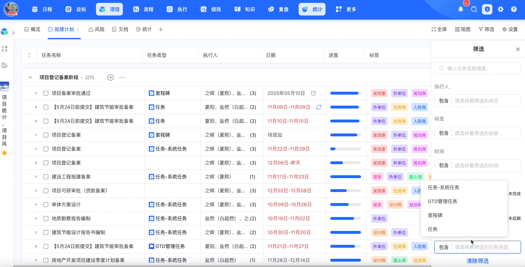Image resolution: width=525 pixels, height=267 pixels.
Task: Open 报建计划 tab options dots
Action: click(x=78, y=29)
